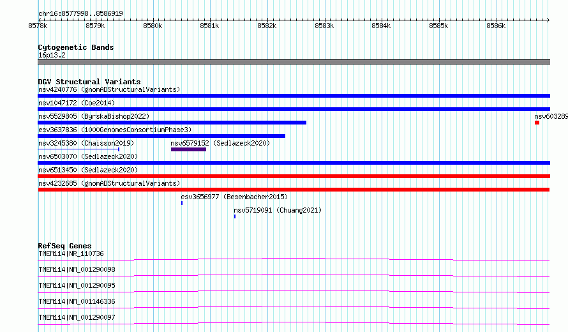
Task: Open transcript TMEM114|NM_001146336 label
Action: (77, 301)
